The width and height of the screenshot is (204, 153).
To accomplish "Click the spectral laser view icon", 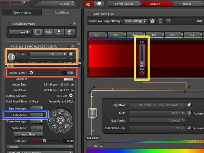I will (x=88, y=4).
